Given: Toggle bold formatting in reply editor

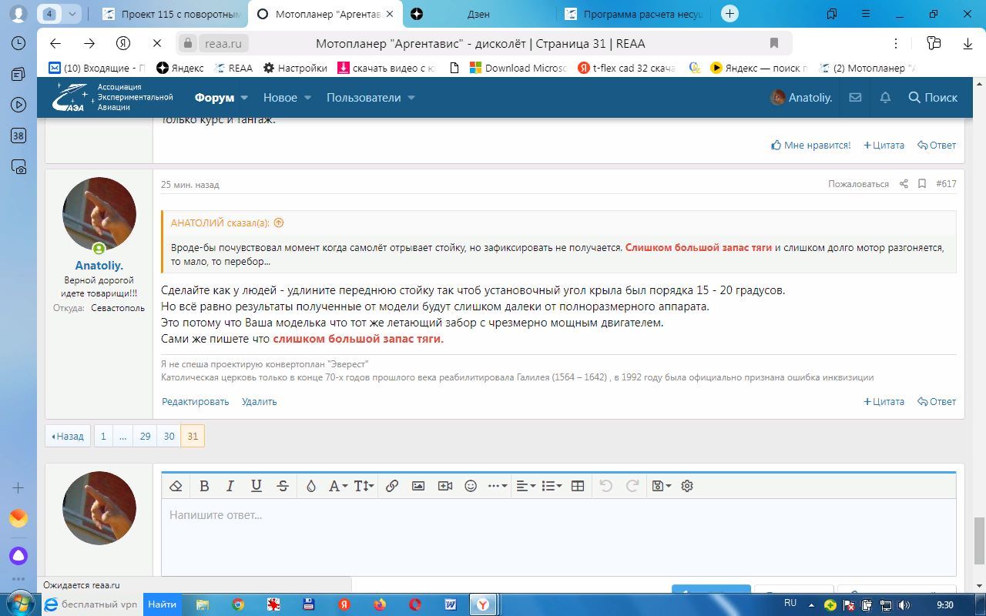Looking at the screenshot, I should (x=204, y=486).
